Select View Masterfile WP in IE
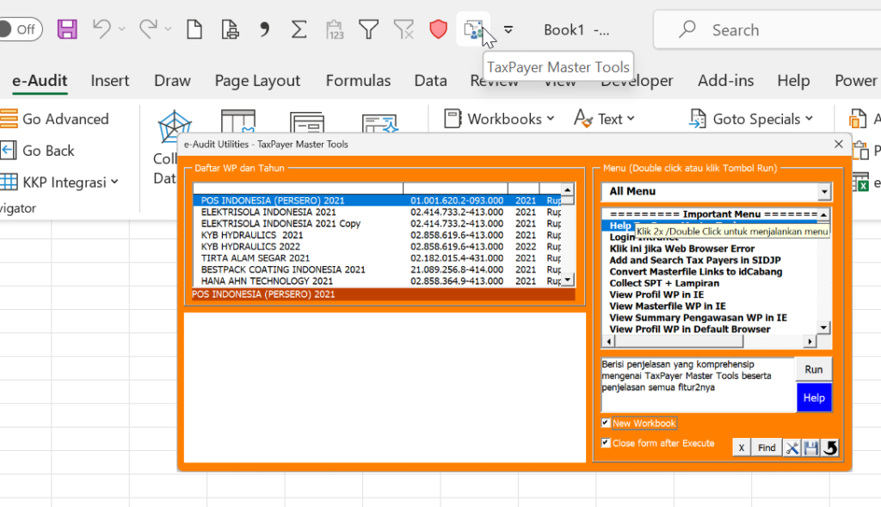This screenshot has width=881, height=507. point(668,306)
